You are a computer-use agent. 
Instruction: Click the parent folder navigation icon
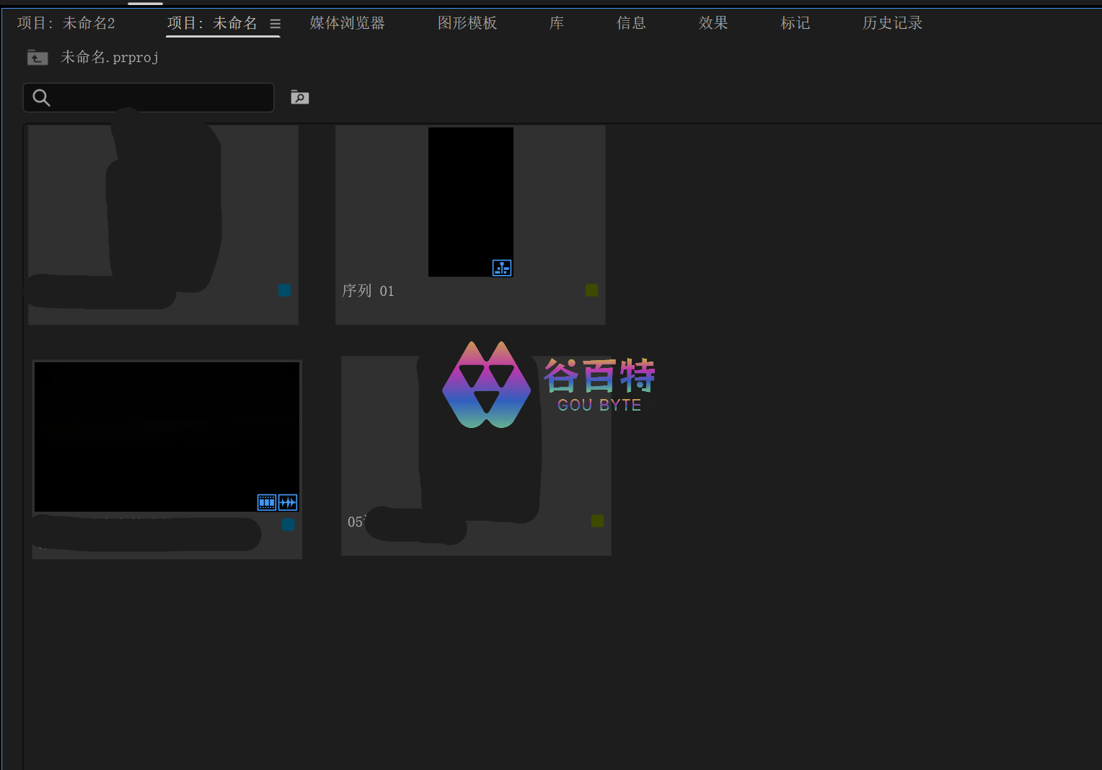(x=38, y=58)
